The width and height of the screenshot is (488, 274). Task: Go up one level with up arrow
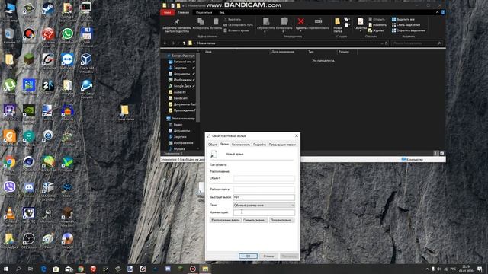(184, 43)
